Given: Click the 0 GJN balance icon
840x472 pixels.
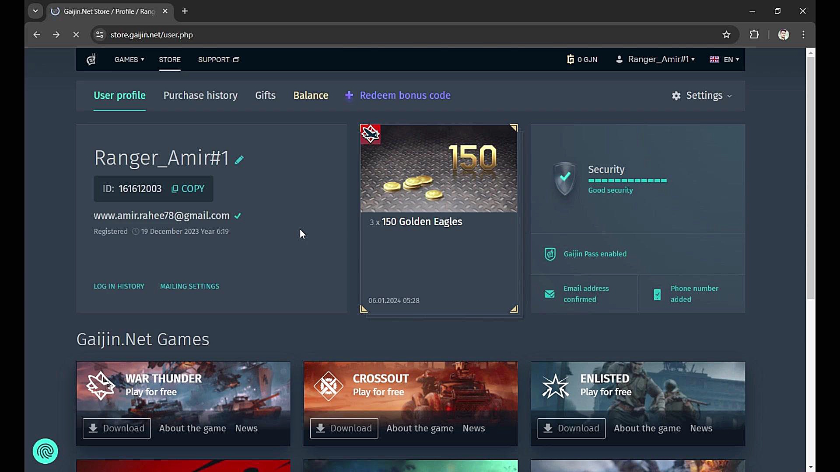Looking at the screenshot, I should 570,59.
